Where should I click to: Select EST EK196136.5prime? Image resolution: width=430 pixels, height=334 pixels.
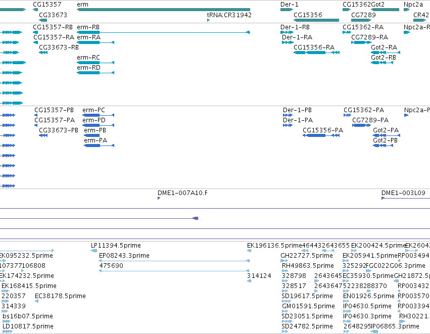pos(274,246)
